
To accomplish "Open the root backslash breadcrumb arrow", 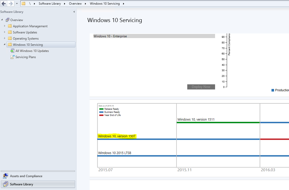I will (x=35, y=4).
